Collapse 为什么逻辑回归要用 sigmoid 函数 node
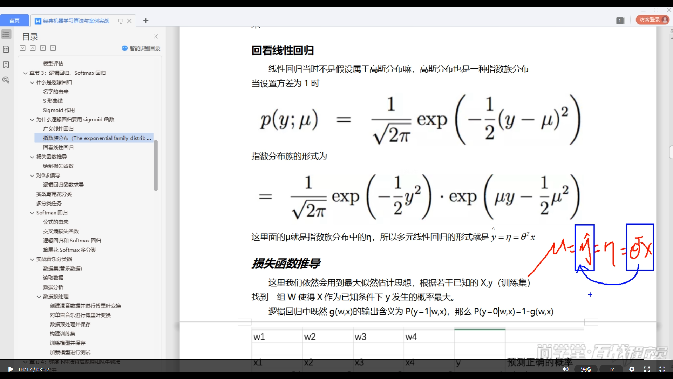 pos(32,120)
